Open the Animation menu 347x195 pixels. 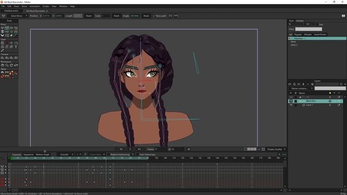35,6
